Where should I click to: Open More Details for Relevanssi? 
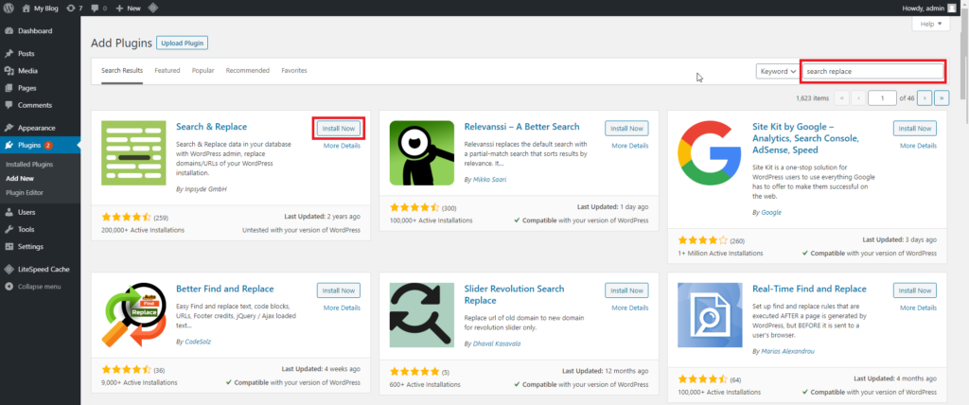click(629, 146)
